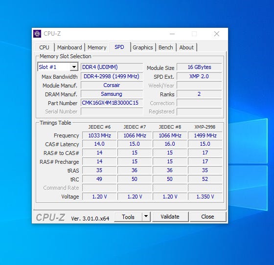Click the Module Manuf. Corsair field

[x=112, y=85]
